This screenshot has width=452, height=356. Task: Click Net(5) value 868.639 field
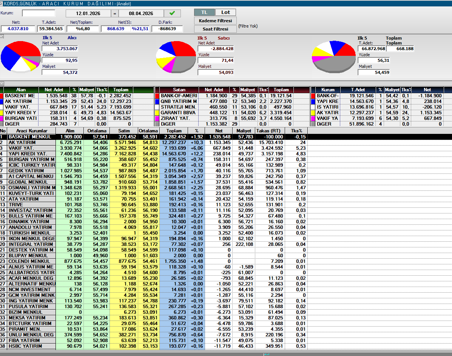pyautogui.click(x=115, y=29)
